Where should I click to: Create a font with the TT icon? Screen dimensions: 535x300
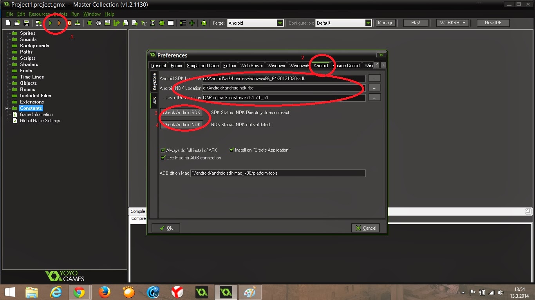tap(144, 23)
